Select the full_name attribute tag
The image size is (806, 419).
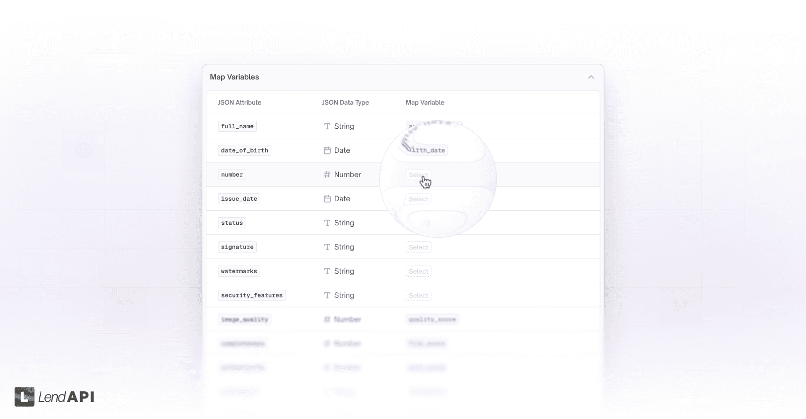coord(237,126)
